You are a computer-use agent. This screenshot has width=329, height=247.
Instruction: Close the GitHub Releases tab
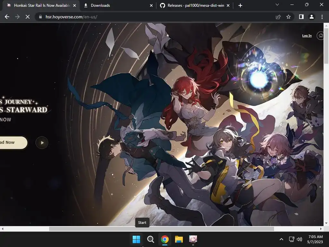tap(228, 5)
